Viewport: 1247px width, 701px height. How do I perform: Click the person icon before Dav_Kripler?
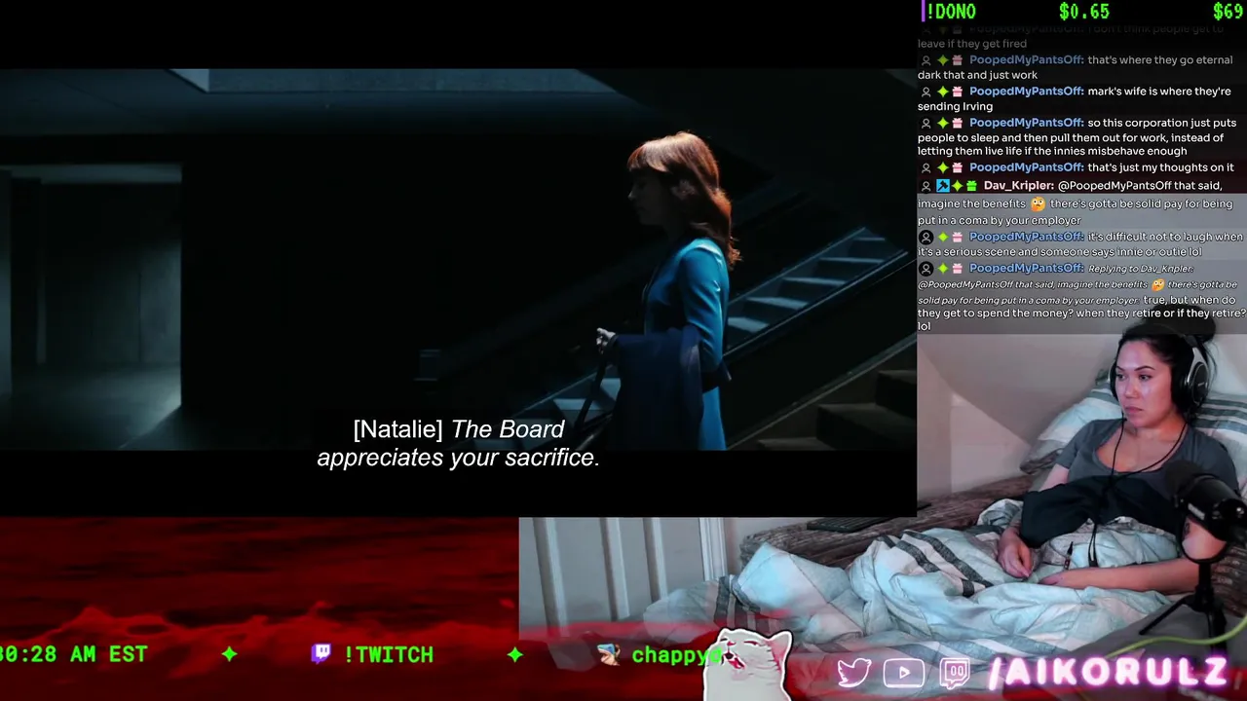pos(926,186)
